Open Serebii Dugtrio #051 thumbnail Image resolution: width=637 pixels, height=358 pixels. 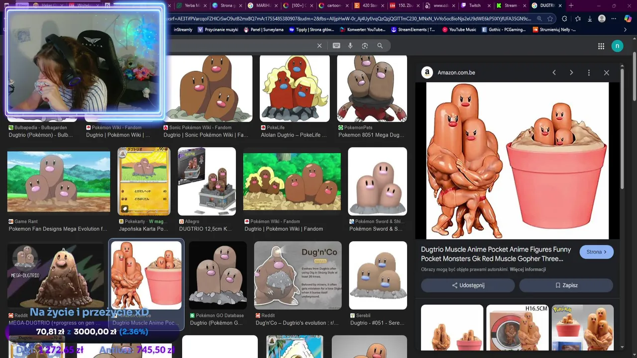[x=378, y=275]
